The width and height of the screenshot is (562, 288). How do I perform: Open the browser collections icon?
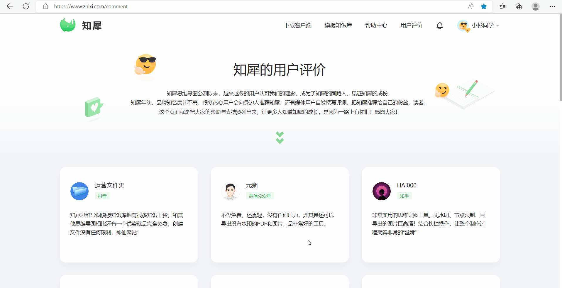click(x=519, y=6)
